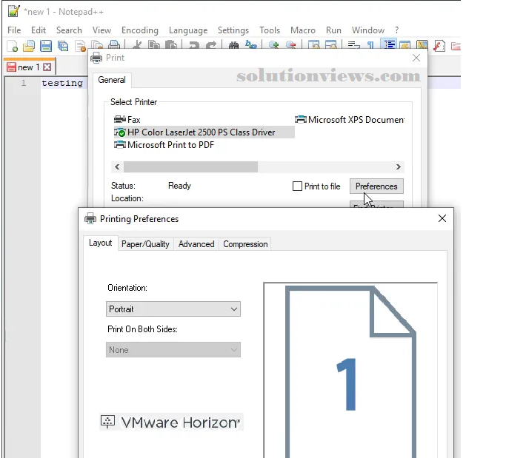Screen dimensions: 506x458
Task: Select Microsoft Print to PDF printer
Action: point(164,145)
